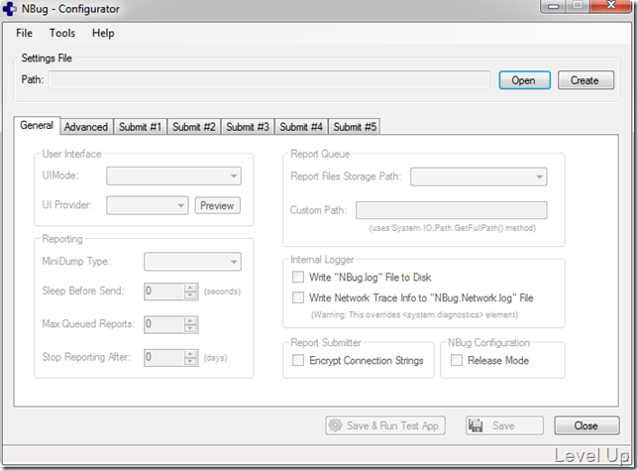
Task: Click the Preview button
Action: pyautogui.click(x=217, y=205)
